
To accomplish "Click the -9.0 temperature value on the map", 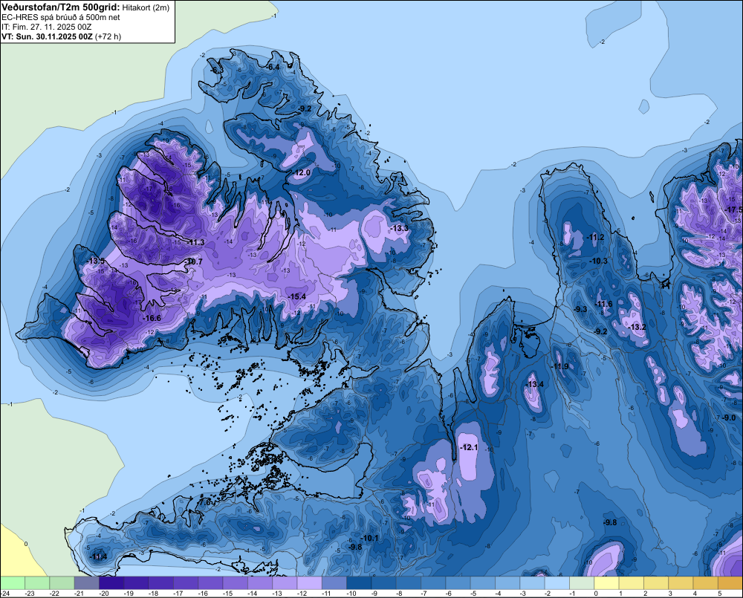I will [729, 417].
